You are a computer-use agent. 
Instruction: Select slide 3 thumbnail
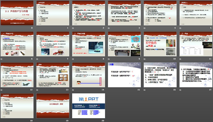point(124,13)
